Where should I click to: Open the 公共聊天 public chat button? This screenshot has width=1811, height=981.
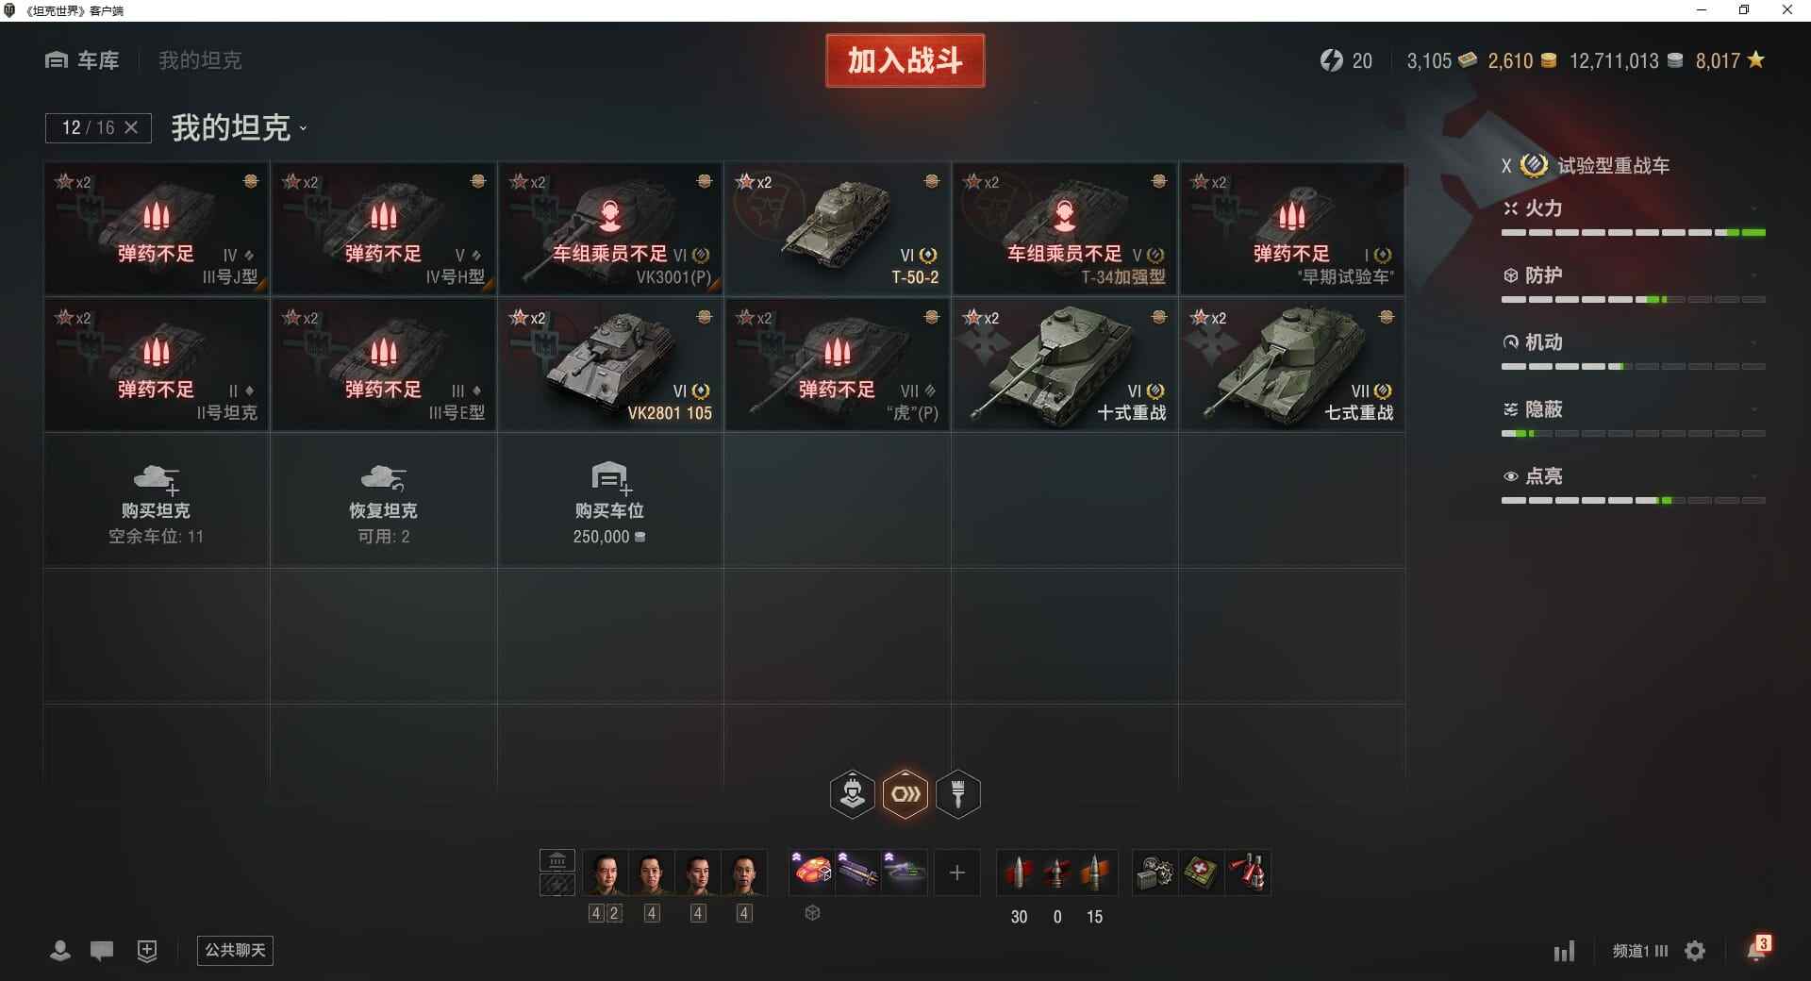pyautogui.click(x=235, y=950)
